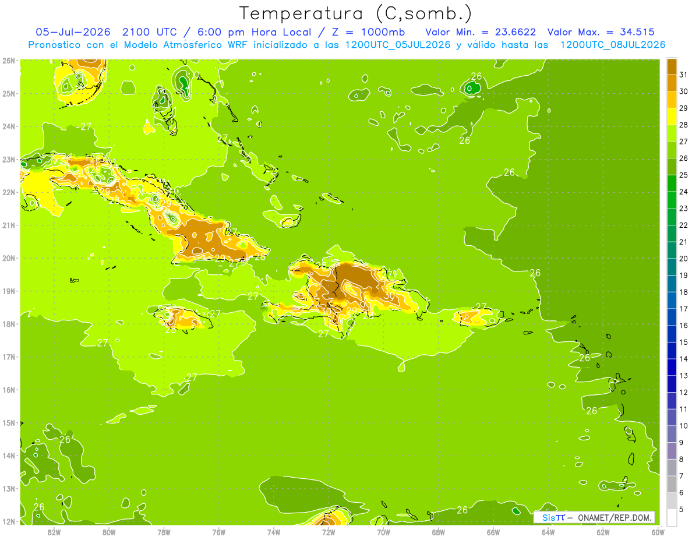Click the color legend value "15"
This screenshot has width=699, height=540.
point(684,343)
